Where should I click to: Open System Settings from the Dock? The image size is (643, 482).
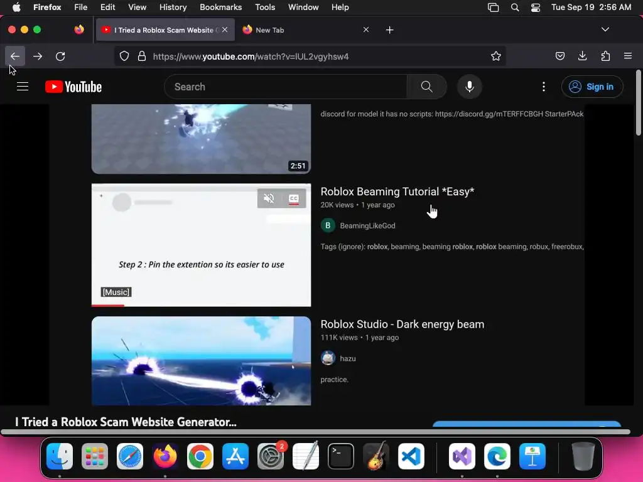[x=271, y=456]
